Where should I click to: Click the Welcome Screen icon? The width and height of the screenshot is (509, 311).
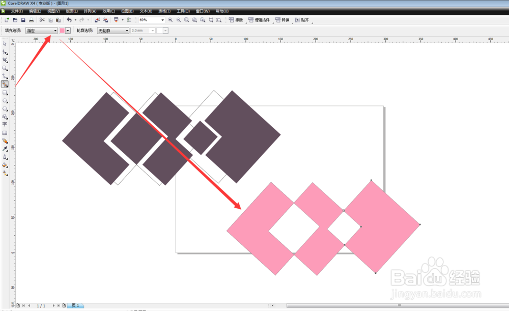129,20
